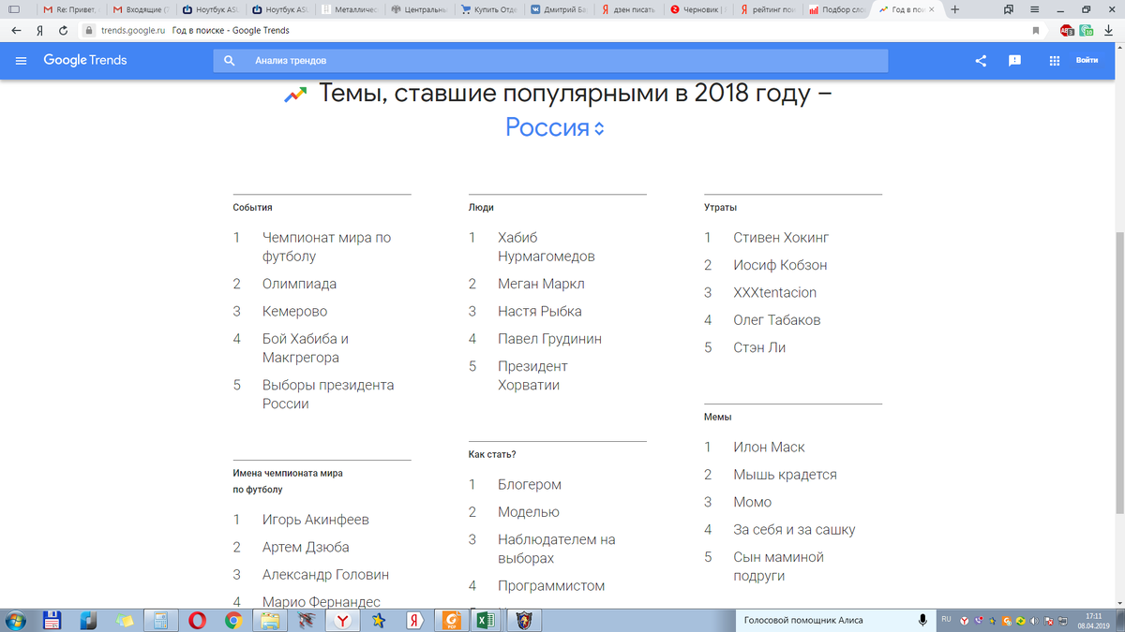
Task: Open the send feedback icon
Action: (x=1014, y=61)
